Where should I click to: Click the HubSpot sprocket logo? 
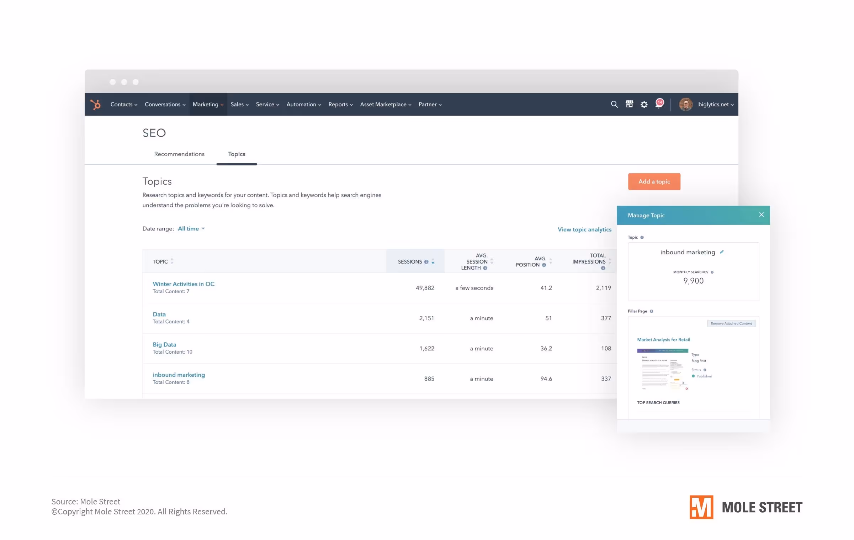point(96,104)
